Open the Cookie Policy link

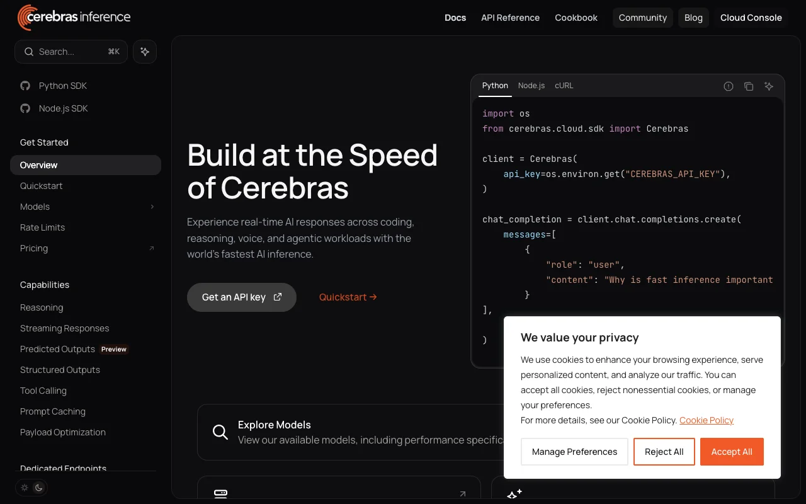(707, 420)
